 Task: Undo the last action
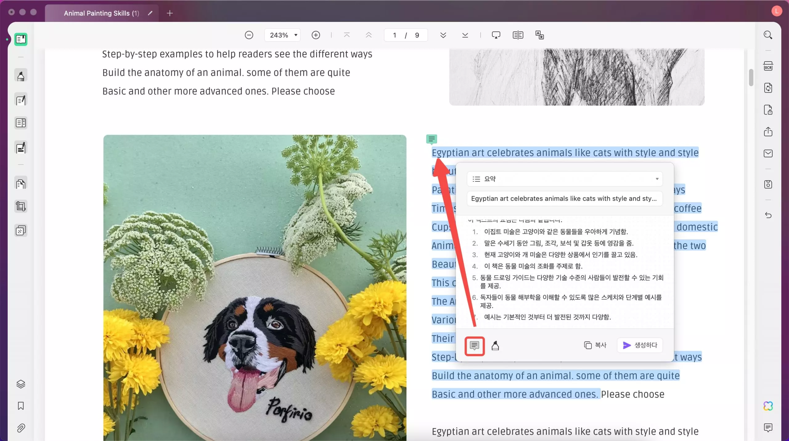(x=768, y=215)
